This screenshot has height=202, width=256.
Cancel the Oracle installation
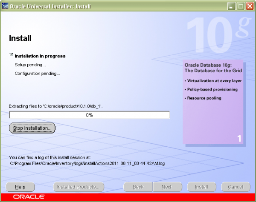[x=236, y=187]
